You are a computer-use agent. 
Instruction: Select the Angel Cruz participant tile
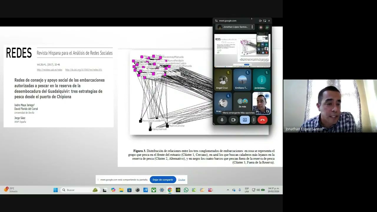click(x=223, y=80)
